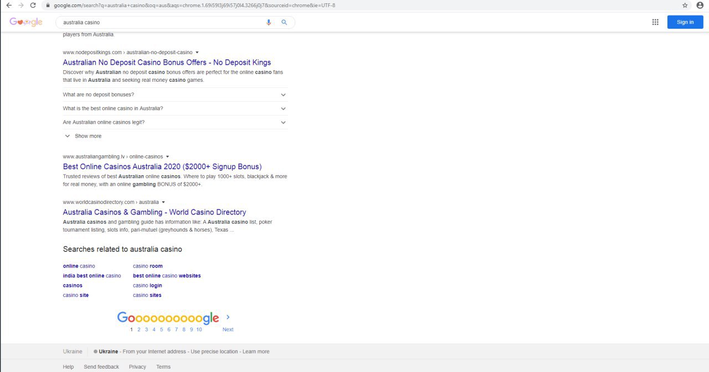Screen dimensions: 709x372
Task: Click related search 'best online casino websites'
Action: coord(167,276)
